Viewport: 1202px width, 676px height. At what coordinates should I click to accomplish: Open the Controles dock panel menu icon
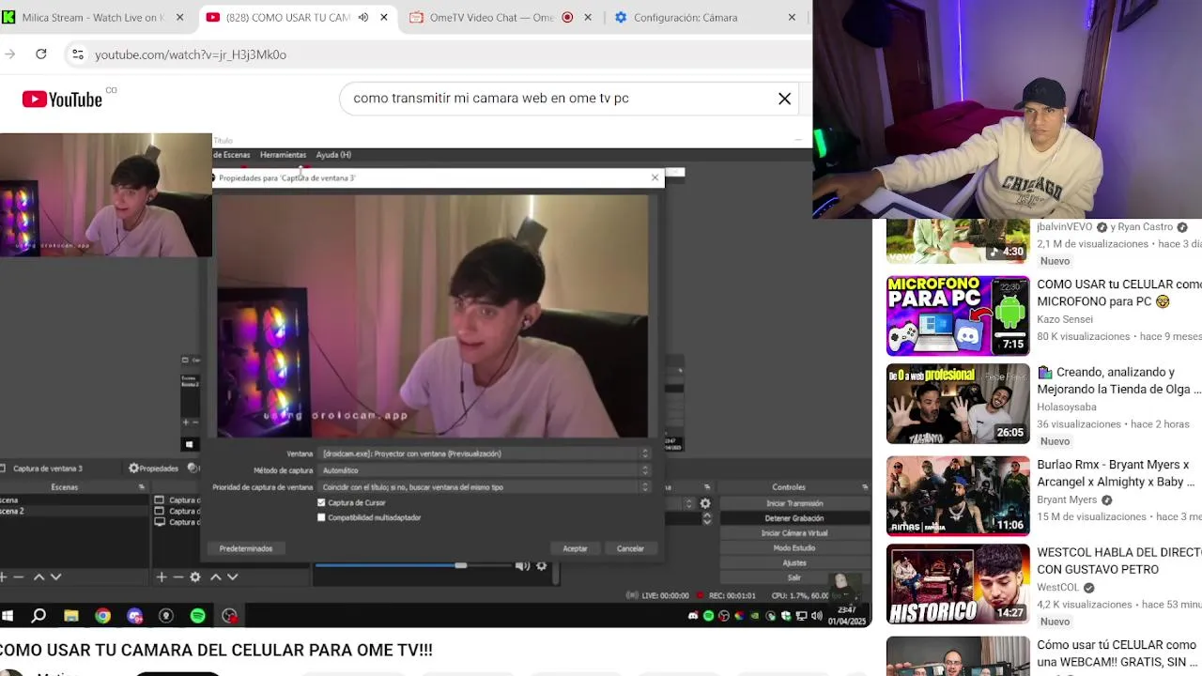point(864,487)
